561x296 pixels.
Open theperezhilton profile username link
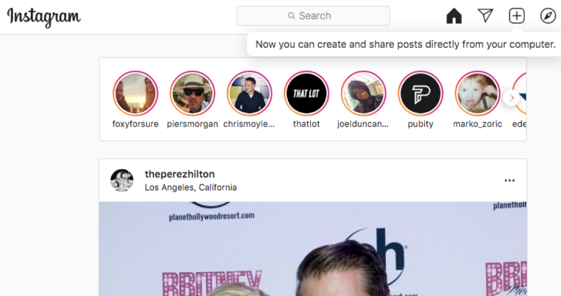180,175
